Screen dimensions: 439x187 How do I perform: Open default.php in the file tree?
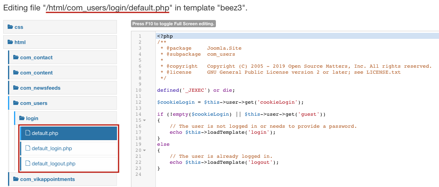coord(68,133)
